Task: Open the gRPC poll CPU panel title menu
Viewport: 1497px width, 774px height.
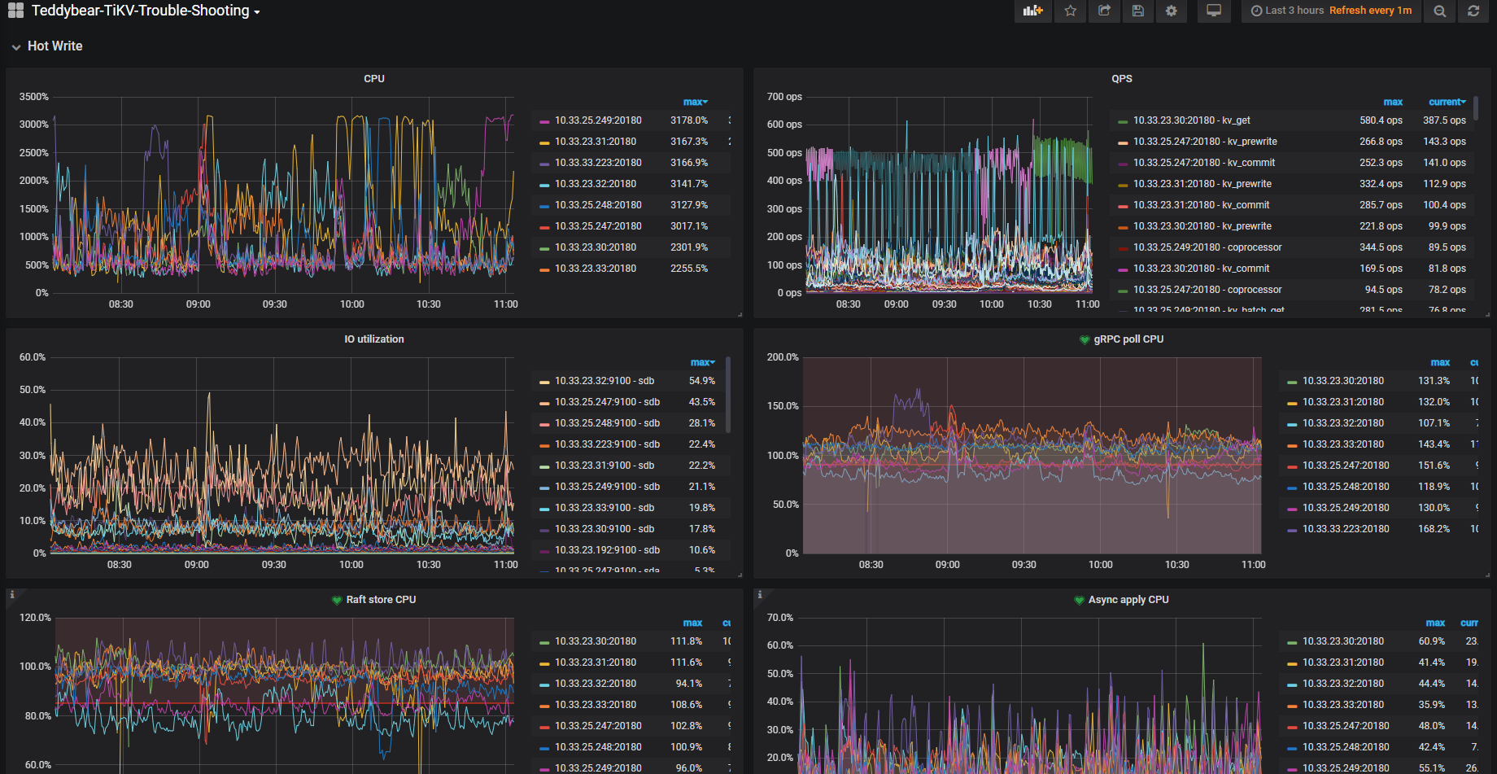Action: point(1128,339)
